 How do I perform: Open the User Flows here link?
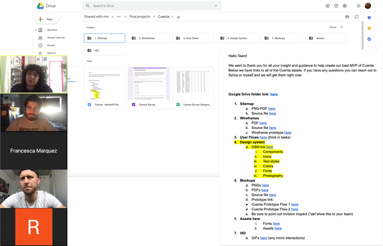click(263, 137)
